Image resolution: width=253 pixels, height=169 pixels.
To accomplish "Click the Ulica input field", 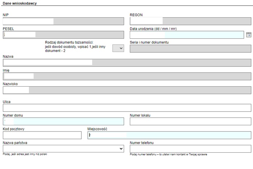I will [x=126, y=108].
